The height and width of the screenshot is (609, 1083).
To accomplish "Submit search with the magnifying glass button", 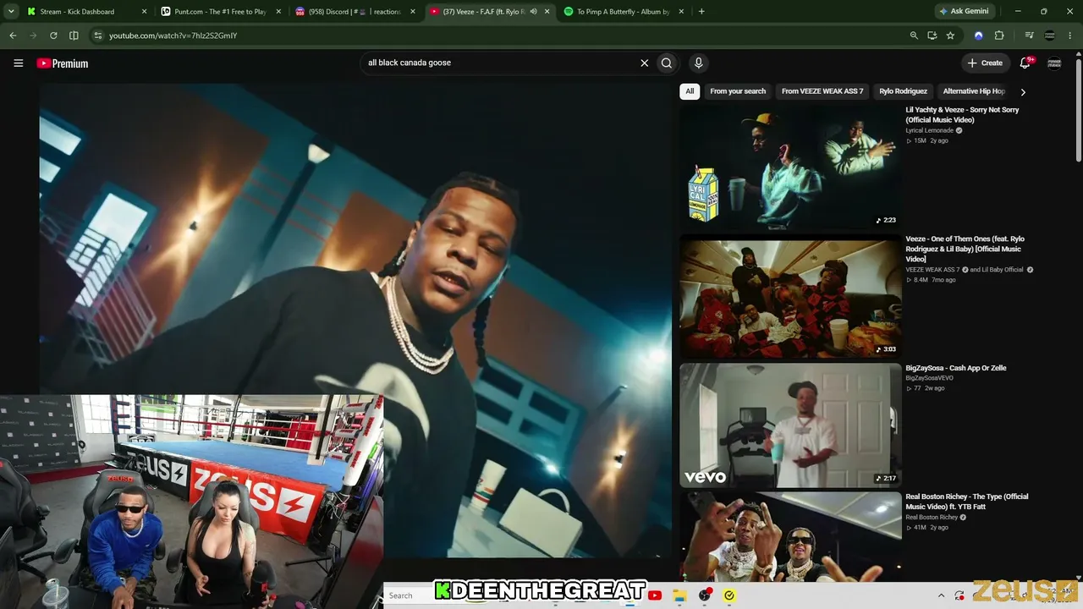I will pos(667,63).
